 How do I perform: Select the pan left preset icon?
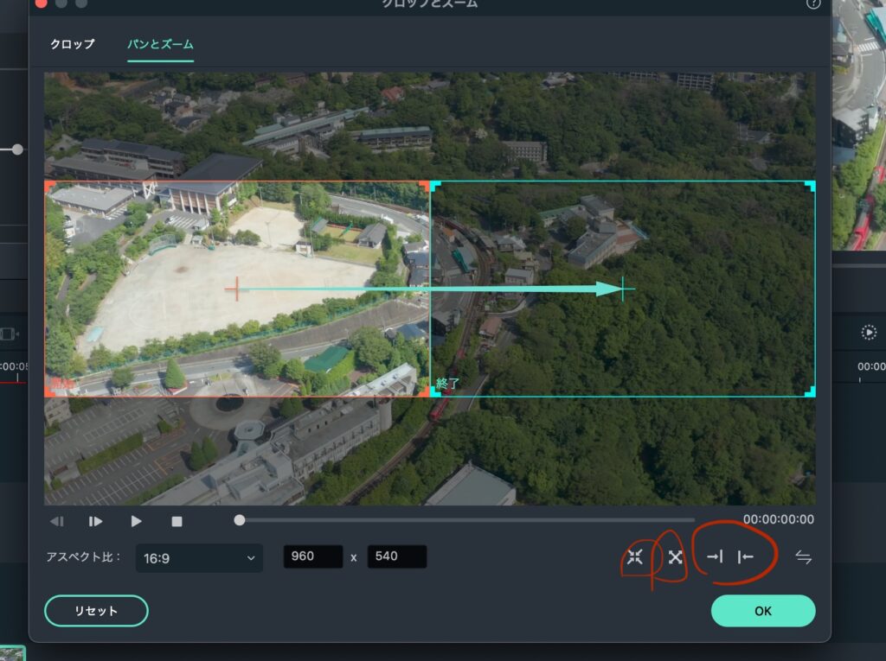[745, 557]
